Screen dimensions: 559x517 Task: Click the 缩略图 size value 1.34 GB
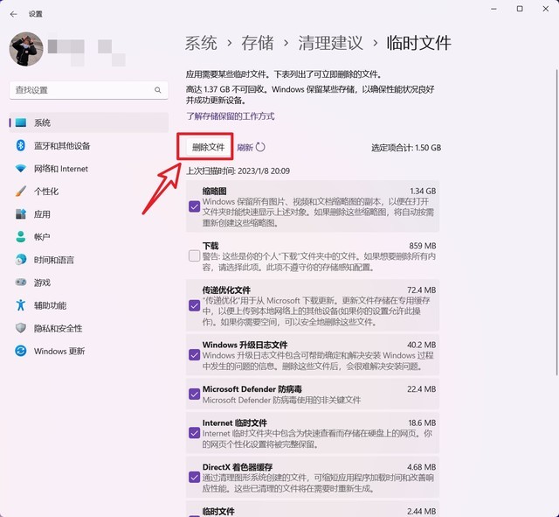click(x=423, y=191)
